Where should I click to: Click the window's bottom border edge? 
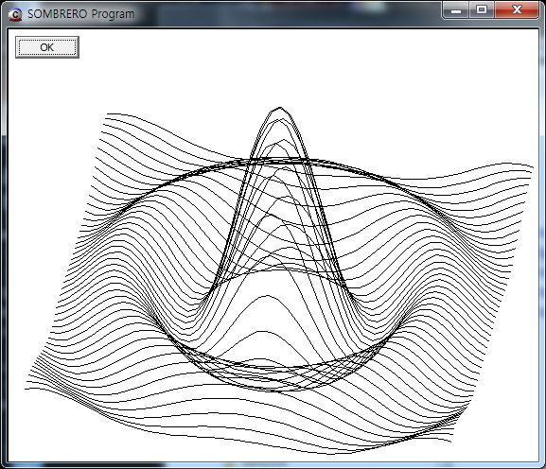tap(273, 465)
